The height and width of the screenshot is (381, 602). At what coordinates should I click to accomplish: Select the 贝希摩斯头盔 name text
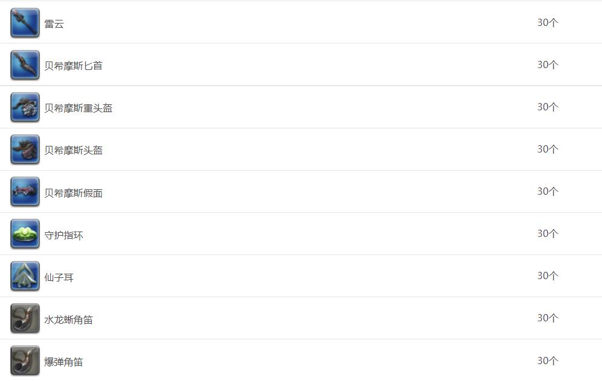(73, 150)
